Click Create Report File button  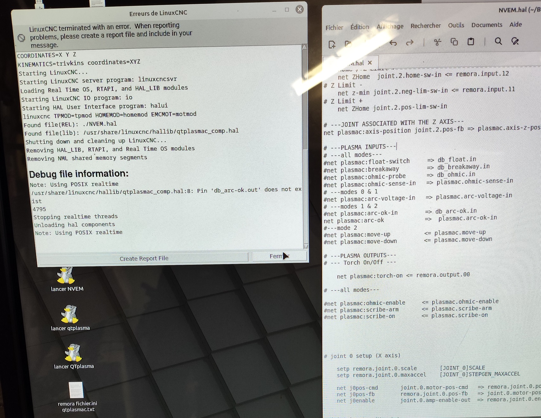tap(144, 258)
